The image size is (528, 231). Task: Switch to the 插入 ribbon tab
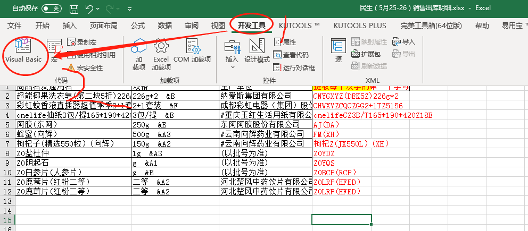point(70,25)
